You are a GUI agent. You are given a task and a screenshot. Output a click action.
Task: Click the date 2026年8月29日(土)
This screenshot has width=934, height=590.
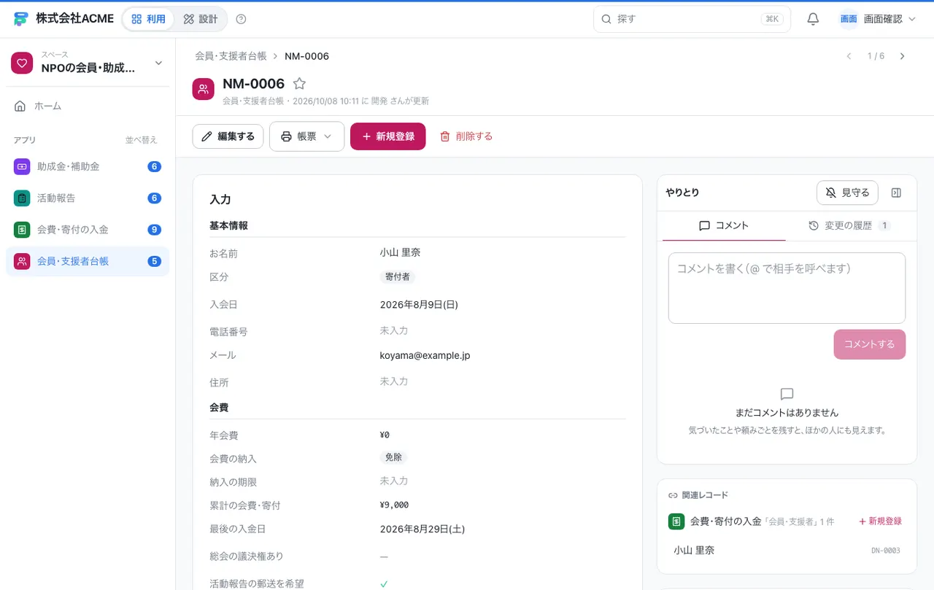(x=422, y=529)
